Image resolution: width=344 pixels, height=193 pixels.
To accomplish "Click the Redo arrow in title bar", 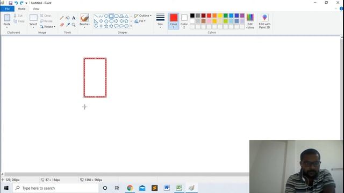I will [21, 3].
